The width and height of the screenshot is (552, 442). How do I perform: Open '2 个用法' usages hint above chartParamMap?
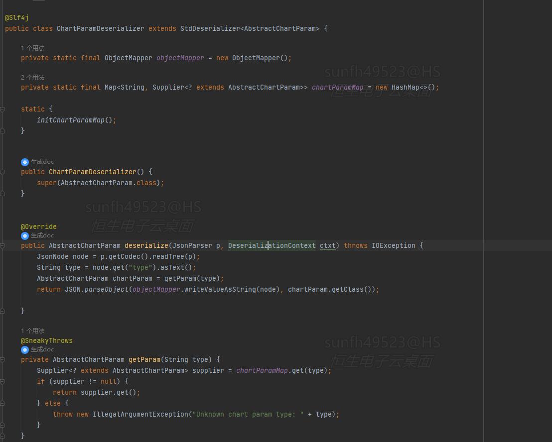pyautogui.click(x=33, y=77)
